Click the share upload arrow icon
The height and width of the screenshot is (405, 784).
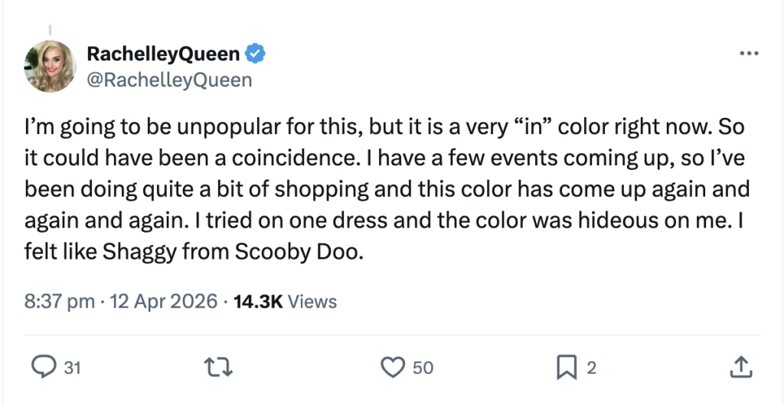tap(740, 368)
